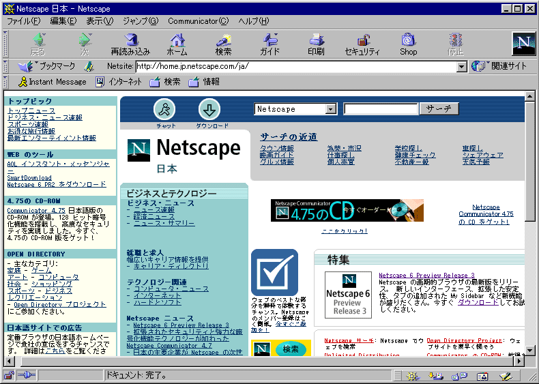Open Netscape 6 Preview Release 3 feature link
Screen dimensions: 539x384
pyautogui.click(x=426, y=276)
